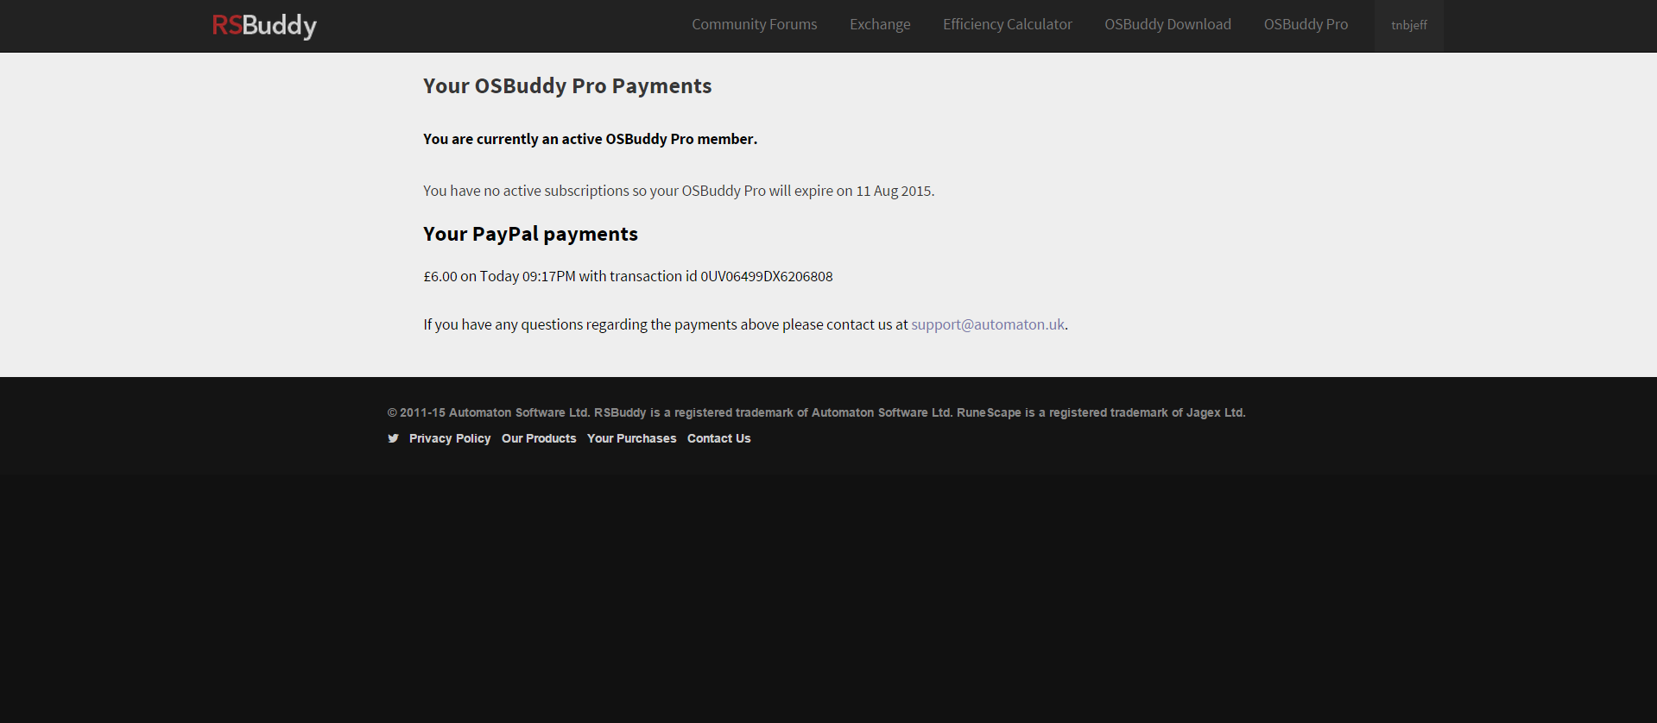
Task: View the Our Products footer link
Action: [x=539, y=438]
